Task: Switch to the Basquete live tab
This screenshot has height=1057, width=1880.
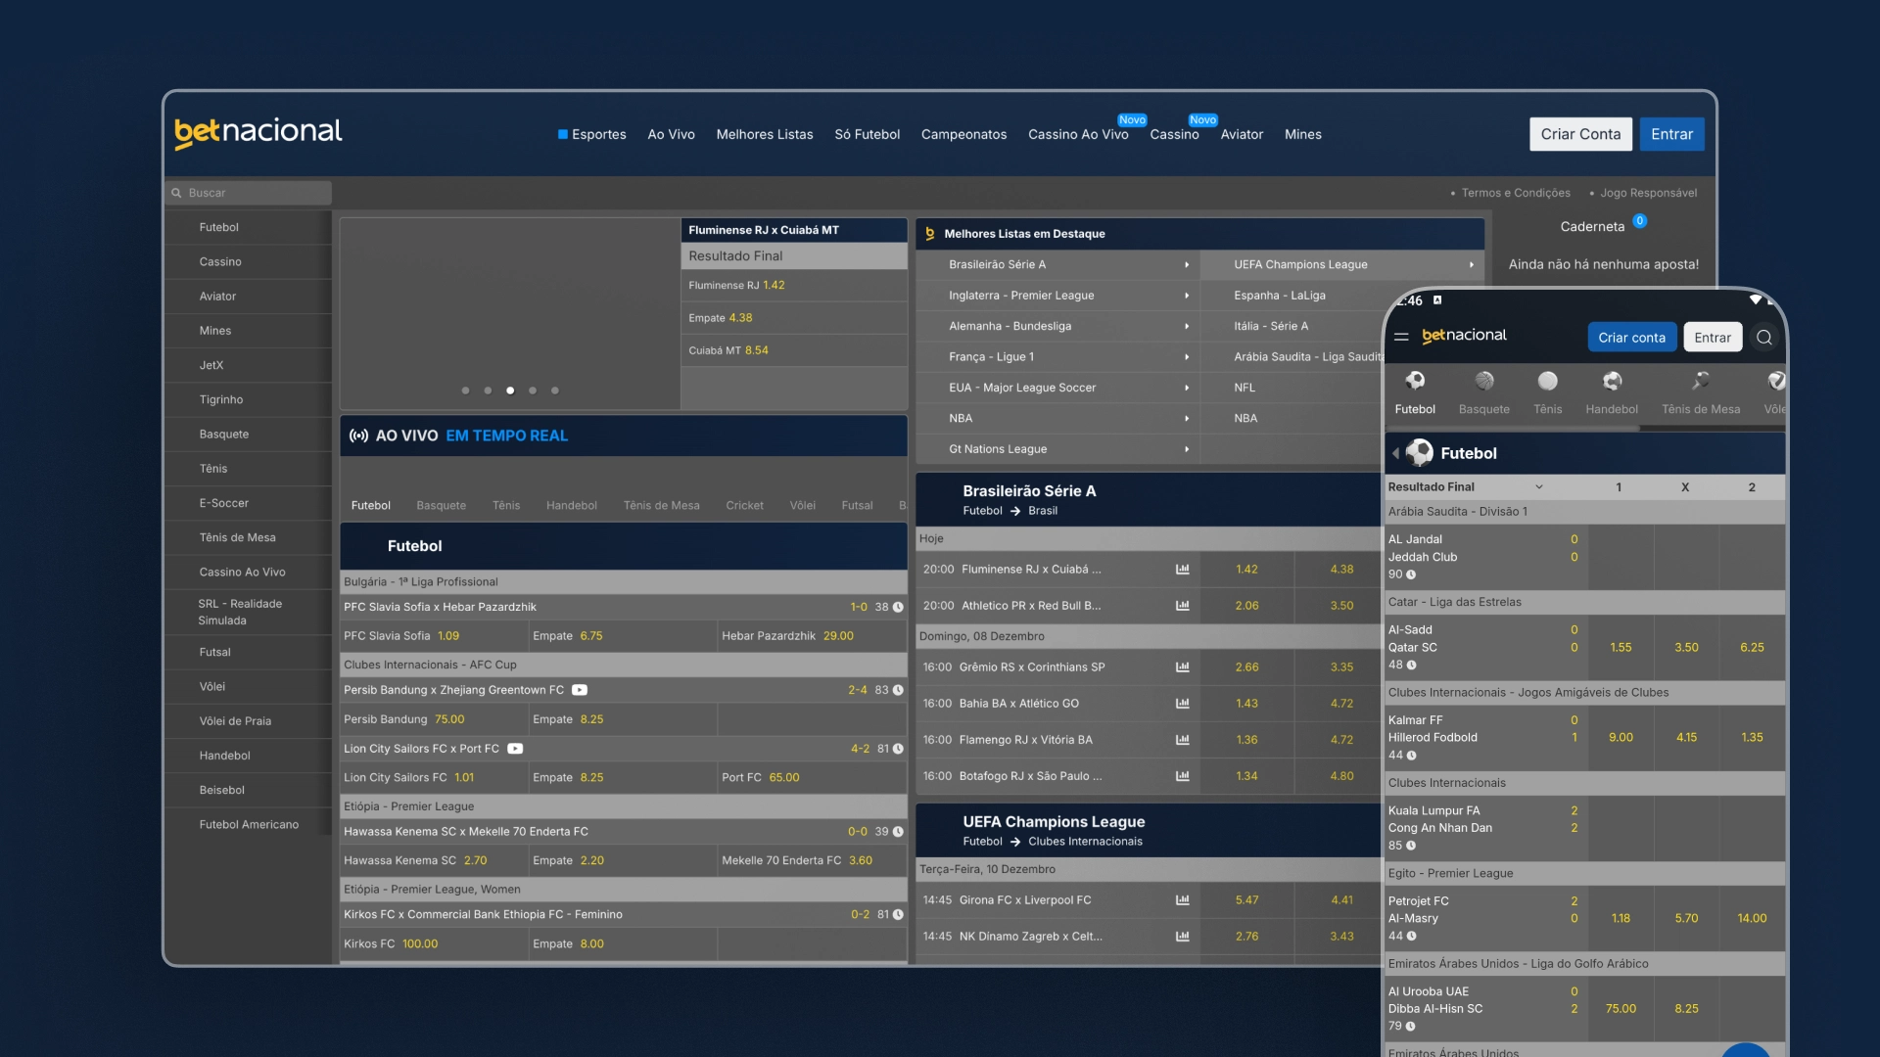Action: coord(441,506)
